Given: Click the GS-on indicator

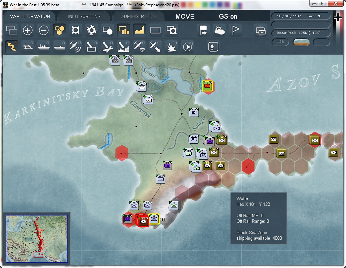Looking at the screenshot, I should [x=228, y=16].
